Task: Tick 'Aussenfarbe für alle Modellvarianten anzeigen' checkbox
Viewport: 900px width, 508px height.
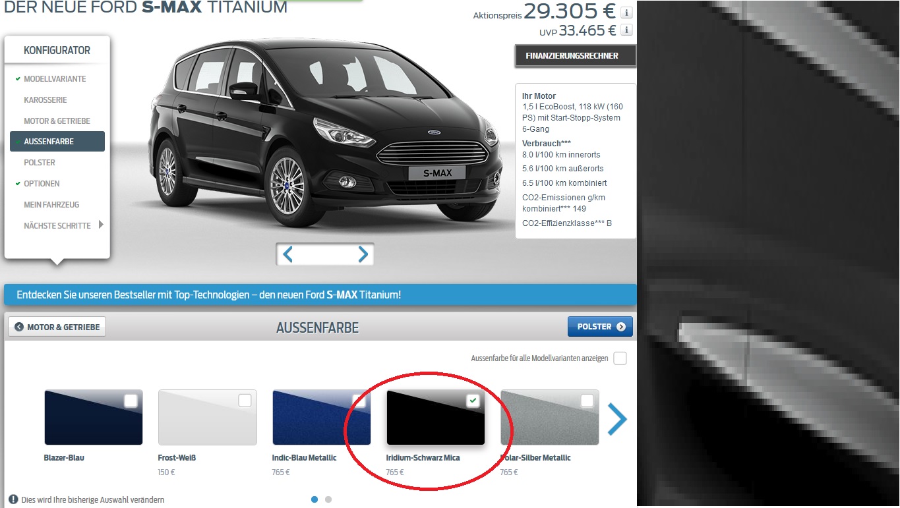Action: (x=620, y=358)
